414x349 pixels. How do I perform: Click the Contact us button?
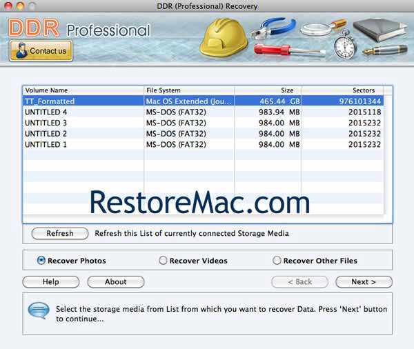pyautogui.click(x=41, y=50)
